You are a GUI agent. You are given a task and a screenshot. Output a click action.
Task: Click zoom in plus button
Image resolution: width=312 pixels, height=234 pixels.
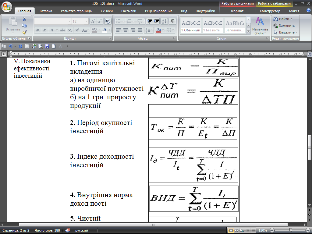pyautogui.click(x=308, y=230)
